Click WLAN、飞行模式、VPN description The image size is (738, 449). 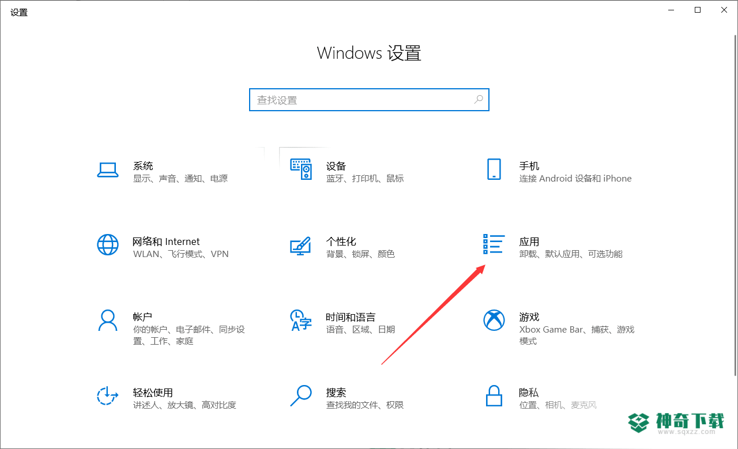181,254
